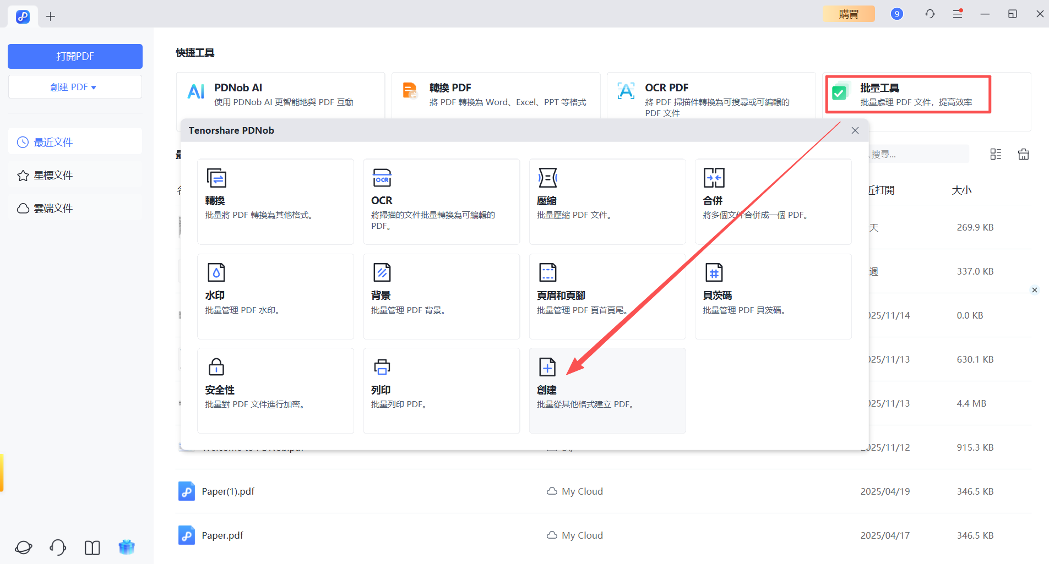Open the batch Watermark tool
Screen dimensions: 1049x564
point(275,296)
